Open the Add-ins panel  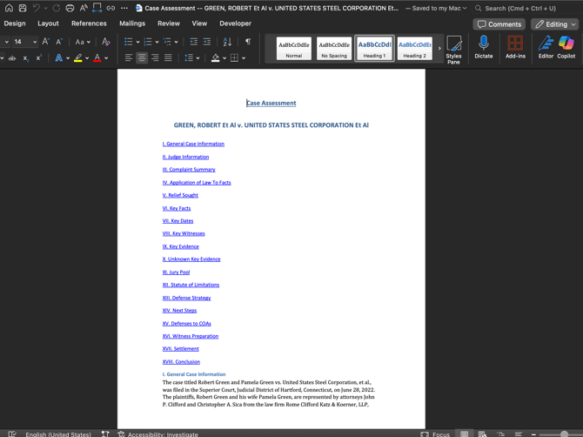(x=515, y=47)
